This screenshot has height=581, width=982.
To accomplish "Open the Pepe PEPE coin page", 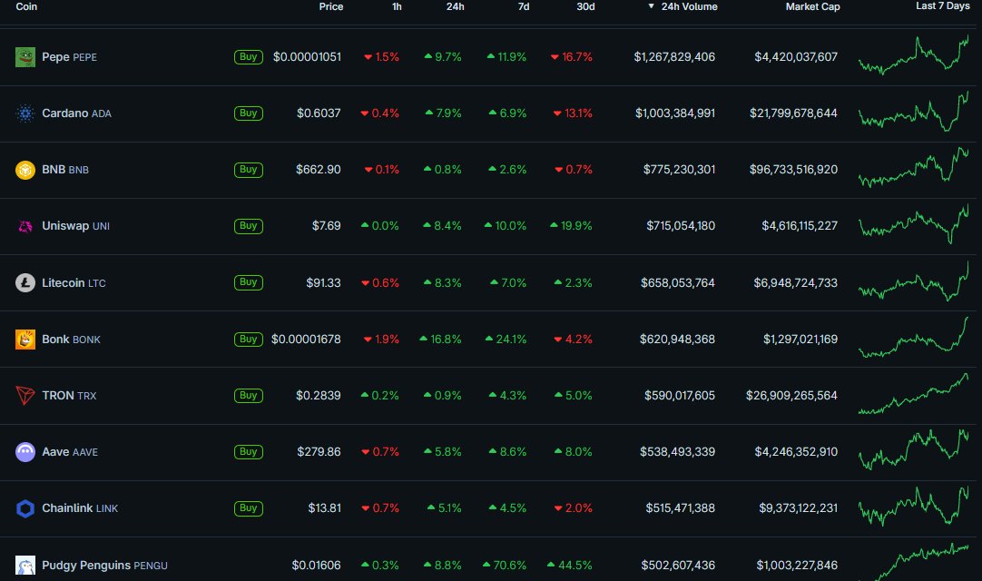I will pos(70,57).
